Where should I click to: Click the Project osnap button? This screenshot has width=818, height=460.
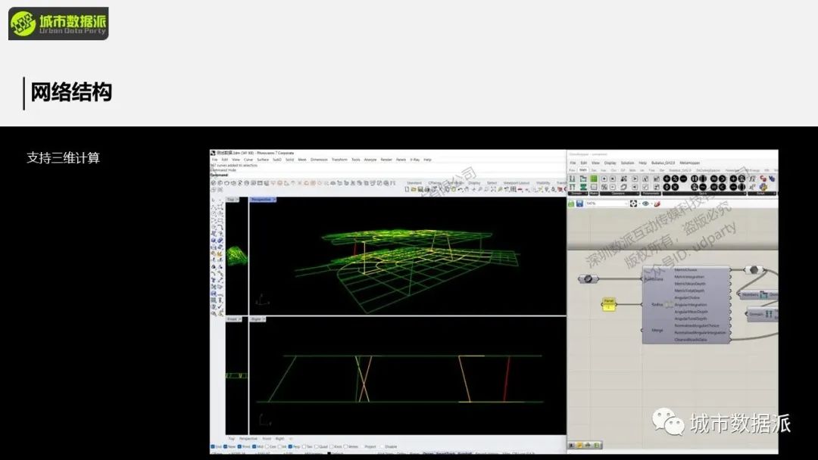coord(370,446)
